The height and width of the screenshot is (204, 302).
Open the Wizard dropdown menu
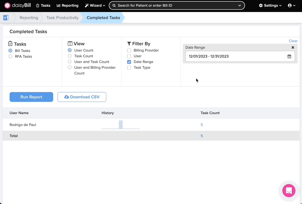tap(95, 5)
